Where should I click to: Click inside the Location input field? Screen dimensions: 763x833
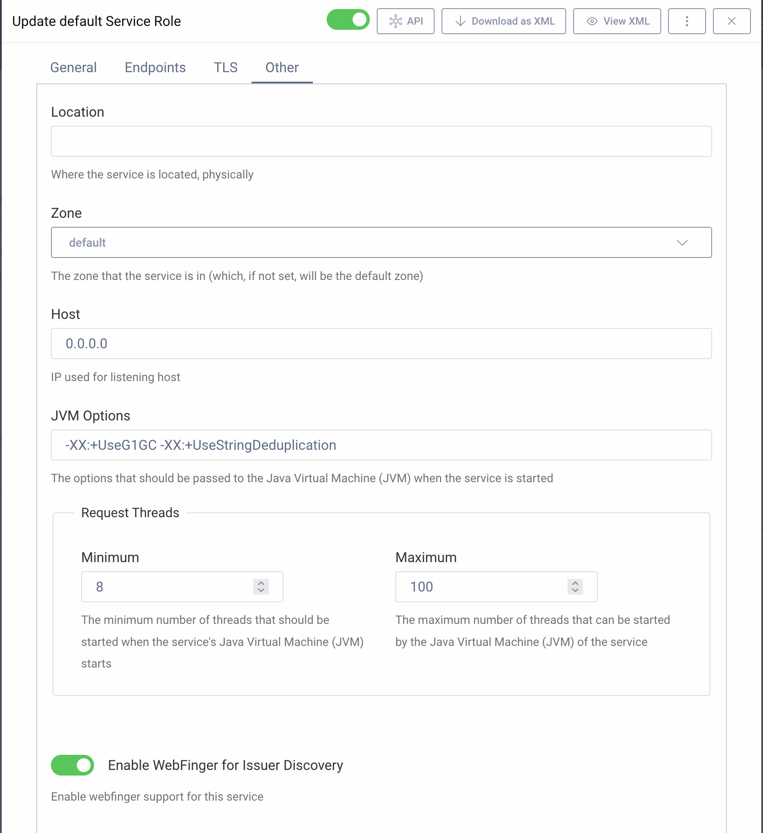point(381,141)
